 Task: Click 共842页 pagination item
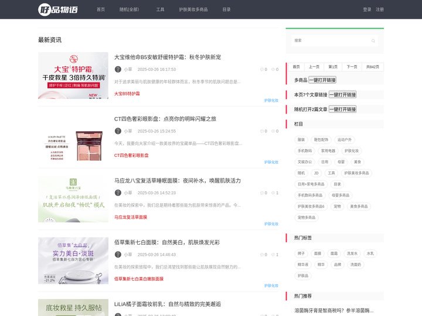(x=373, y=67)
